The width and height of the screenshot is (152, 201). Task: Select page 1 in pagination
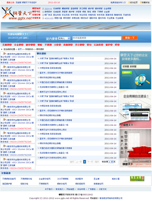85,162
